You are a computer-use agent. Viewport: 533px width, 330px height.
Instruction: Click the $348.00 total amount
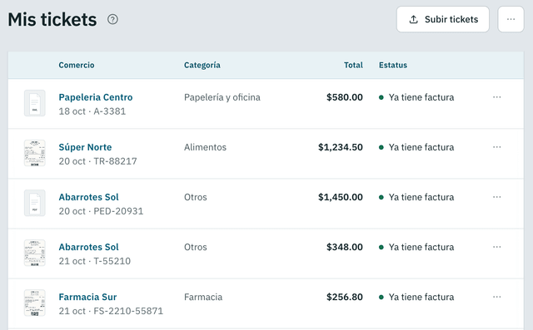point(344,247)
